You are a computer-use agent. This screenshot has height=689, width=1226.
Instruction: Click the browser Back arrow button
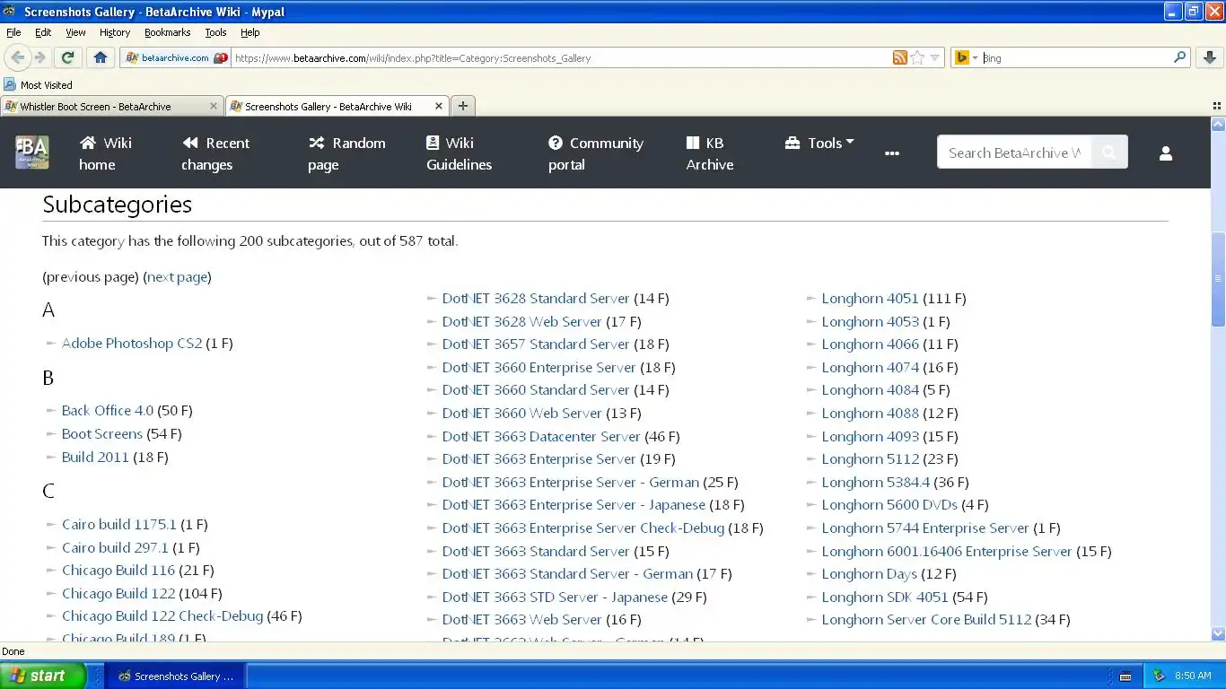click(17, 57)
